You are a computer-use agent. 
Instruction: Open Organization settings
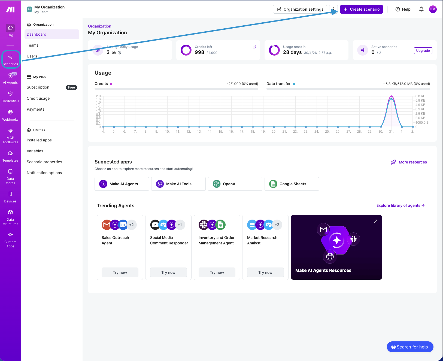(x=300, y=9)
